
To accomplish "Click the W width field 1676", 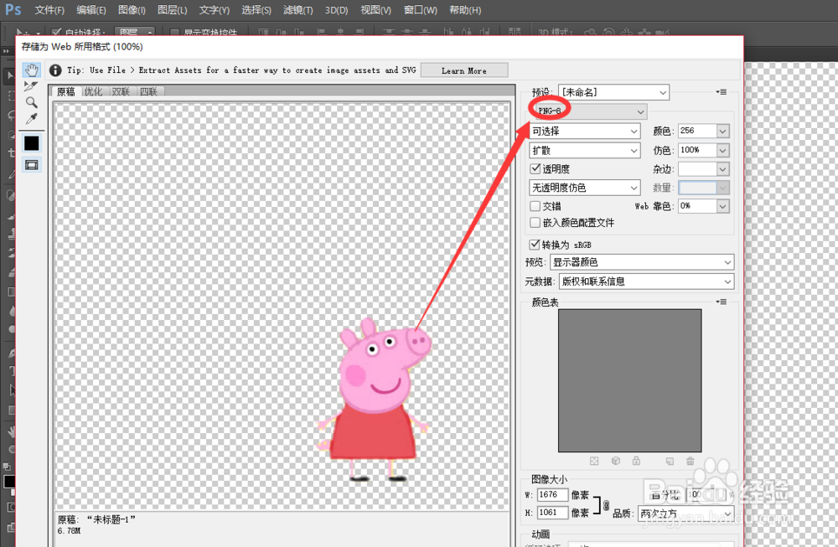I will (x=552, y=495).
